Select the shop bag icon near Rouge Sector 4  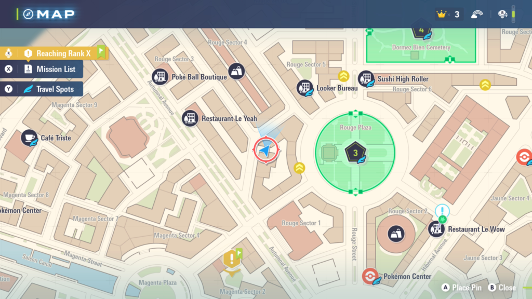[236, 72]
